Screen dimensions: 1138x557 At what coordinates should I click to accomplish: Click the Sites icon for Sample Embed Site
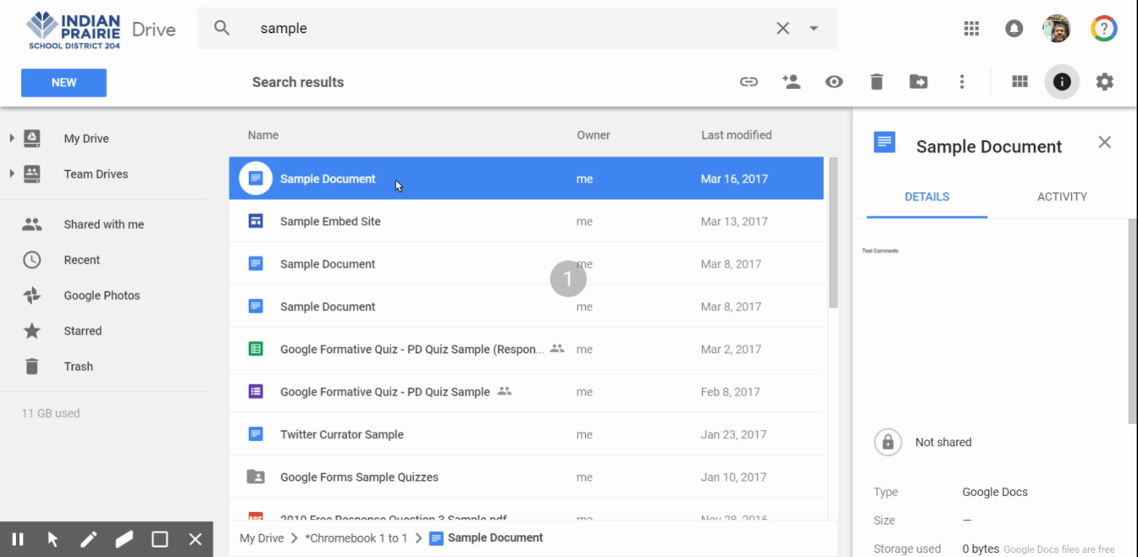(256, 221)
